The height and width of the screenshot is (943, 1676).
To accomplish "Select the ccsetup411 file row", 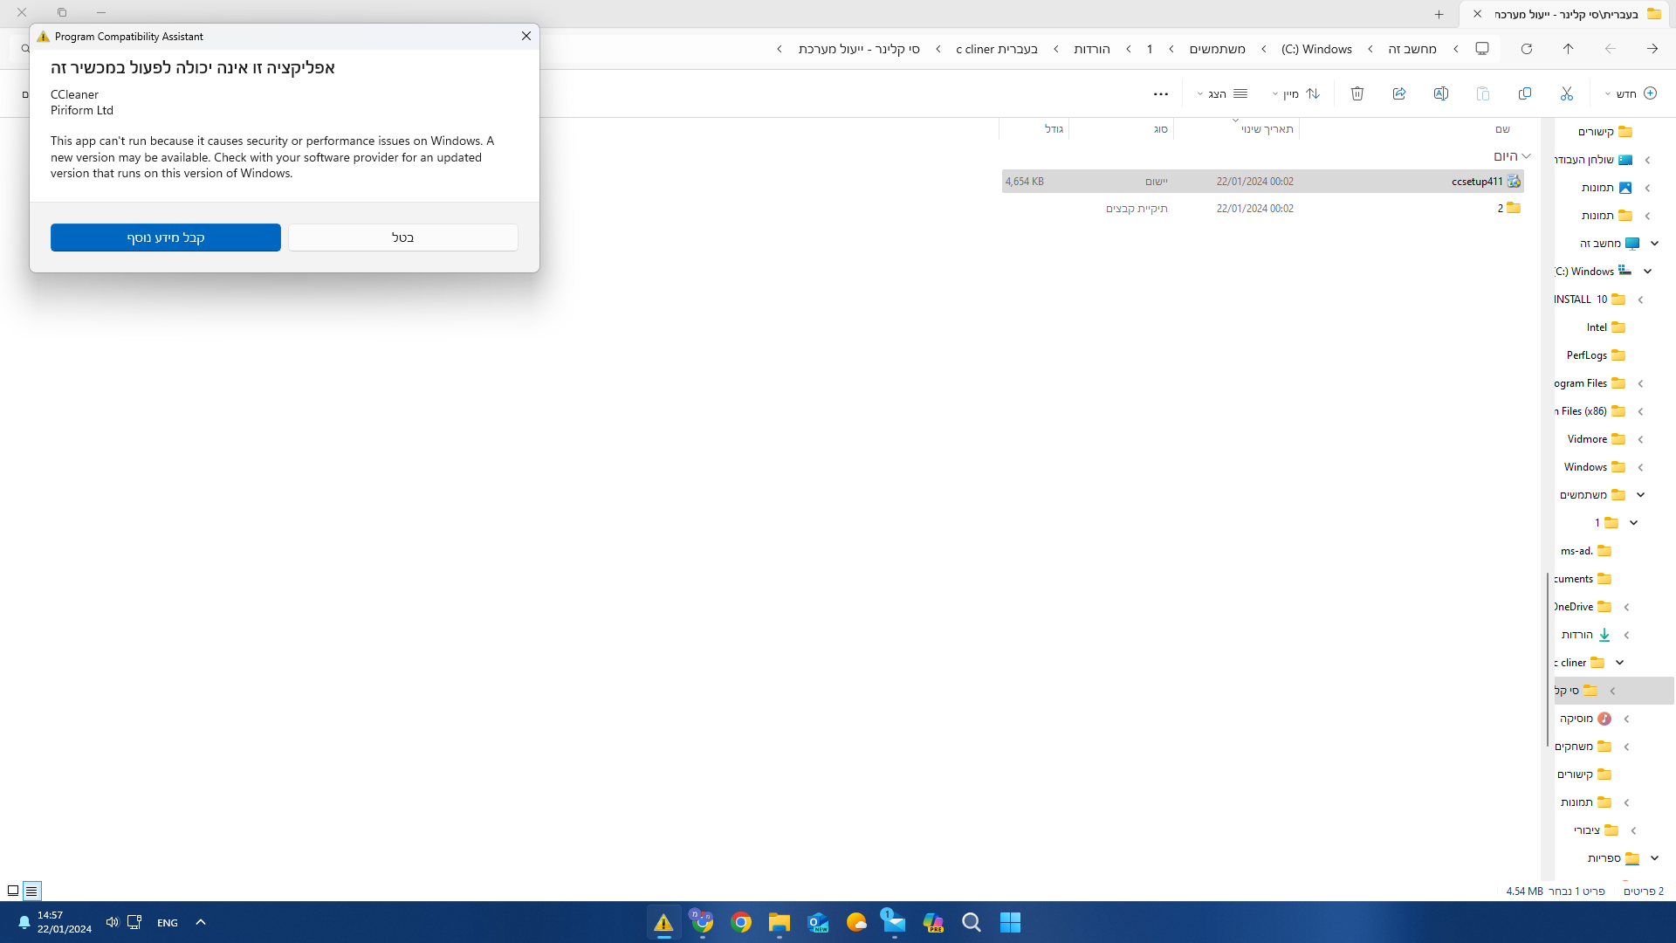I will (1476, 182).
